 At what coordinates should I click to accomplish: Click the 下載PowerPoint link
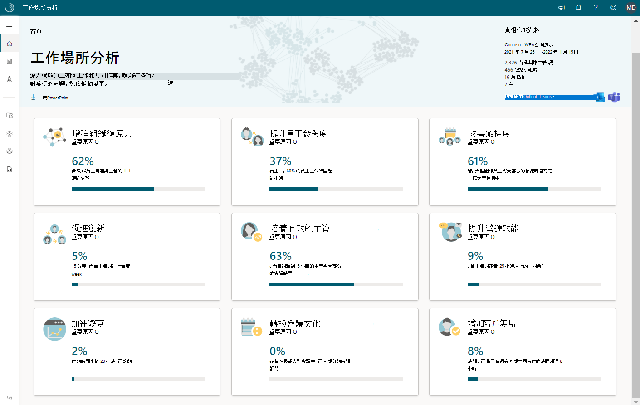(54, 98)
